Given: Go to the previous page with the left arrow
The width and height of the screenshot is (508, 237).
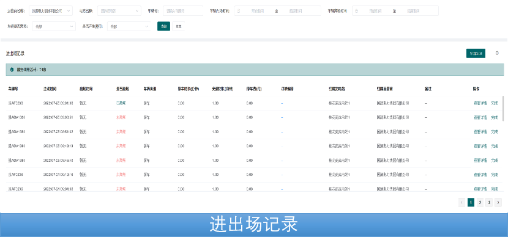Looking at the screenshot, I should [461, 203].
